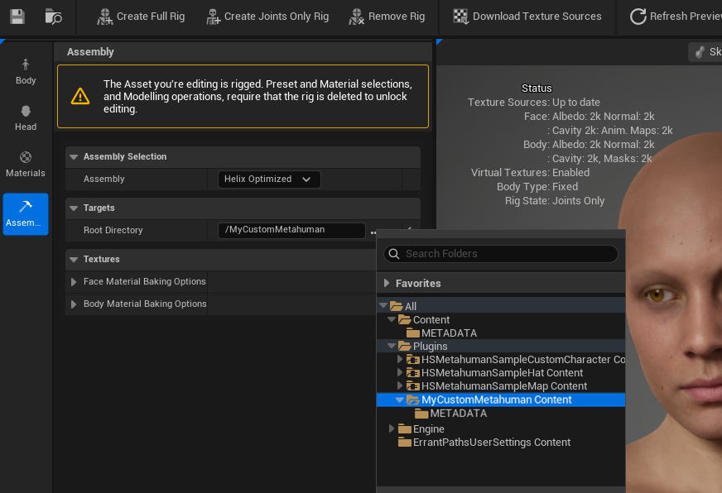Screen dimensions: 722x493
Task: Open the Head sidebar tab
Action: pyautogui.click(x=26, y=117)
